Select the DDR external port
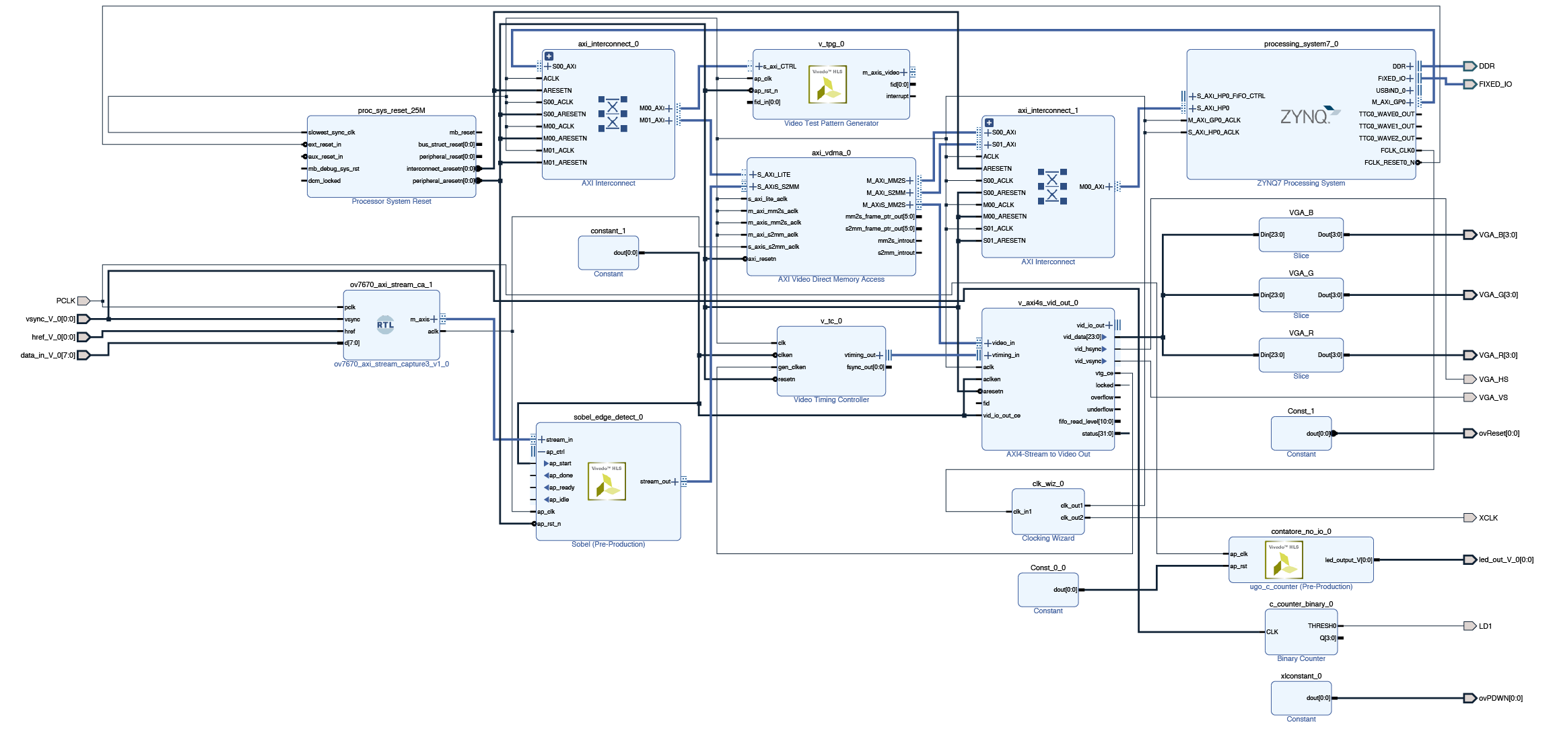 point(1470,67)
